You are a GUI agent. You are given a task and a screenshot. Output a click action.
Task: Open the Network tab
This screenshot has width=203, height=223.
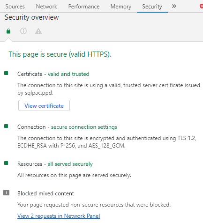pyautogui.click(x=46, y=7)
